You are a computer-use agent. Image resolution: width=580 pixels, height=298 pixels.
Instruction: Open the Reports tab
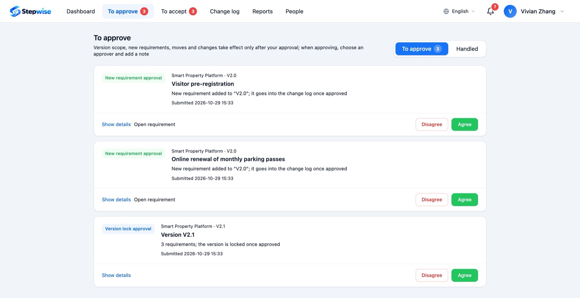[262, 11]
